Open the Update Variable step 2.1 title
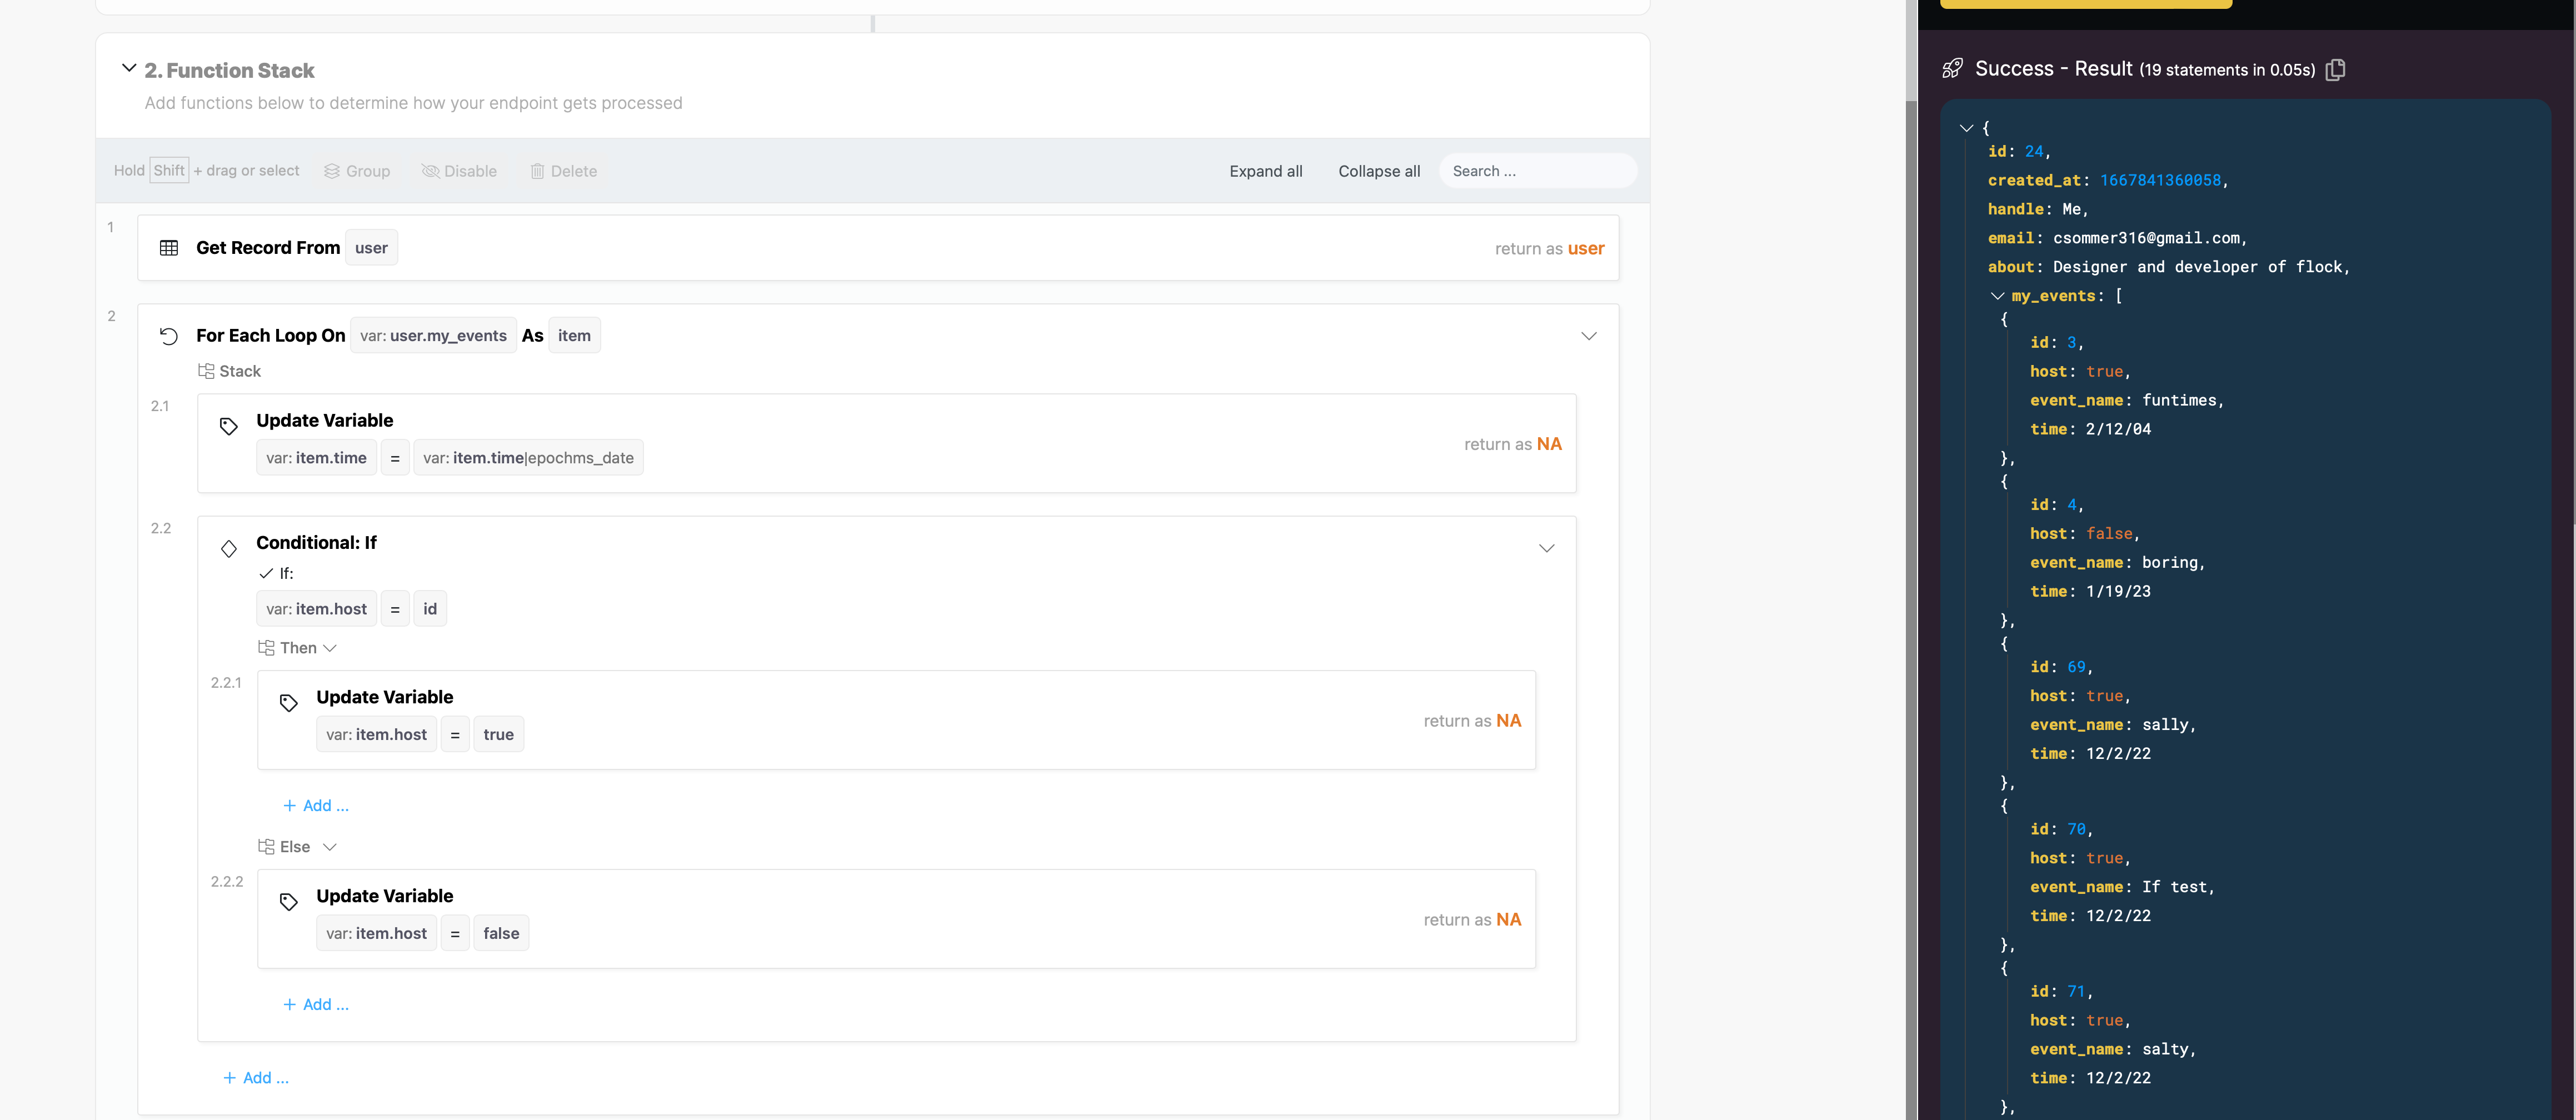2576x1120 pixels. pyautogui.click(x=324, y=421)
